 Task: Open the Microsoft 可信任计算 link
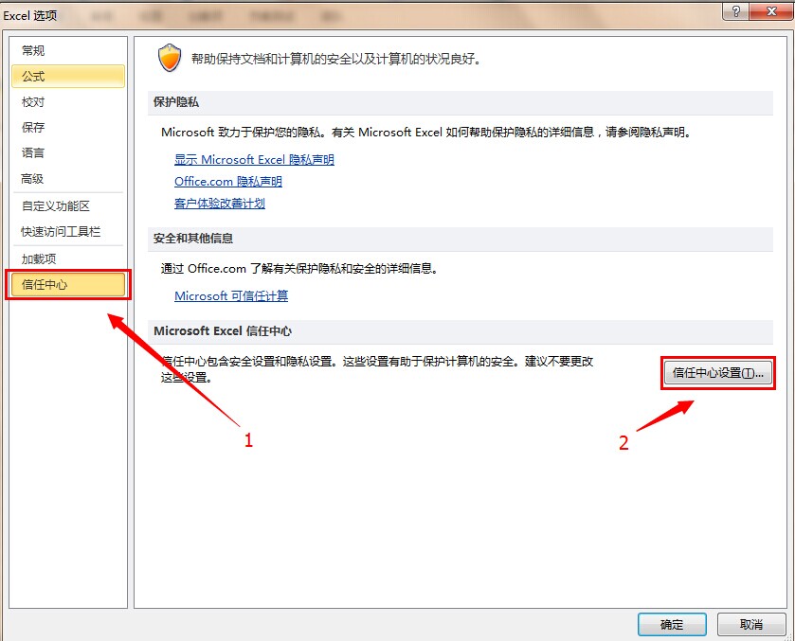(x=231, y=296)
